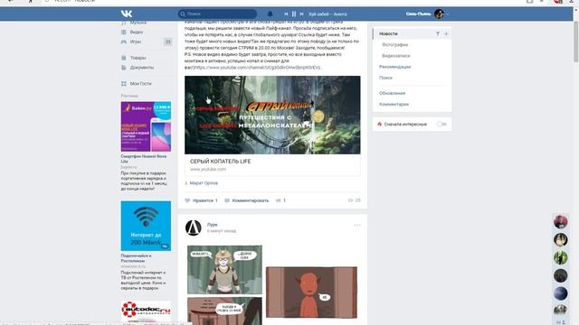The width and height of the screenshot is (579, 325).
Task: Open the comic panel with cat character
Action: 224,270
